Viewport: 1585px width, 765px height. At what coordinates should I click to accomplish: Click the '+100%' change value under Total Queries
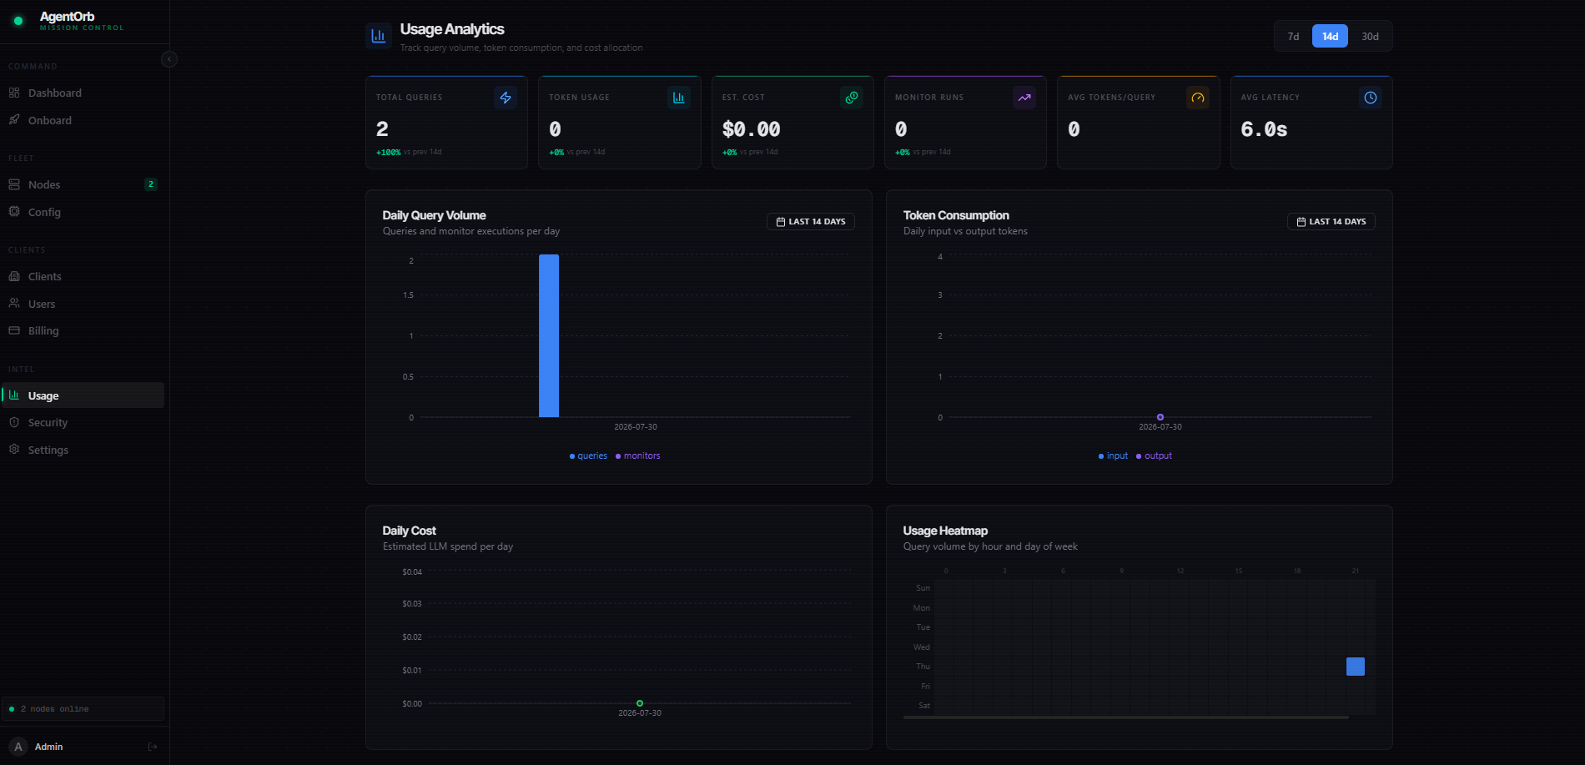coord(389,152)
